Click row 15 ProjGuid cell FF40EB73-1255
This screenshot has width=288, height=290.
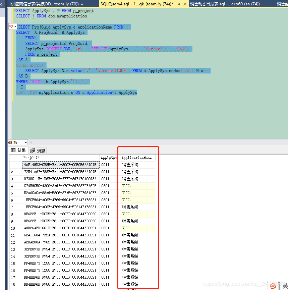pyautogui.click(x=60, y=263)
